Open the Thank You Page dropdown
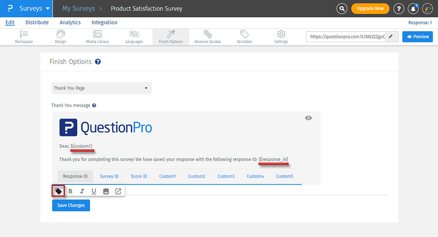 tap(101, 88)
